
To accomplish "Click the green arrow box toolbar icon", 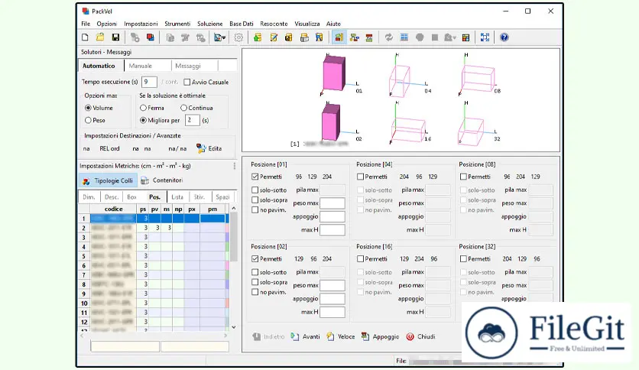I will [x=258, y=37].
